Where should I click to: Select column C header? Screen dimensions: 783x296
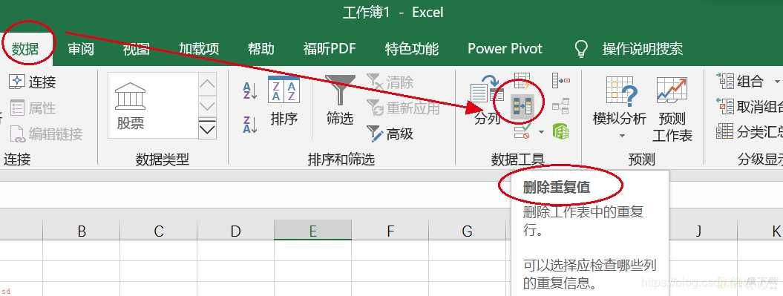pyautogui.click(x=159, y=231)
